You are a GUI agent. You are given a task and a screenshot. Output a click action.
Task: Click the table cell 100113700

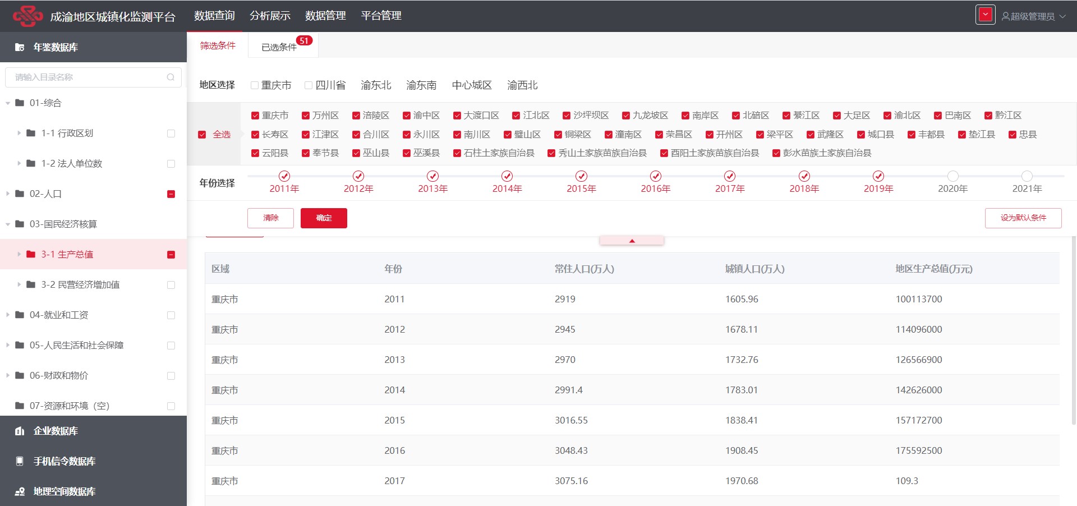919,299
